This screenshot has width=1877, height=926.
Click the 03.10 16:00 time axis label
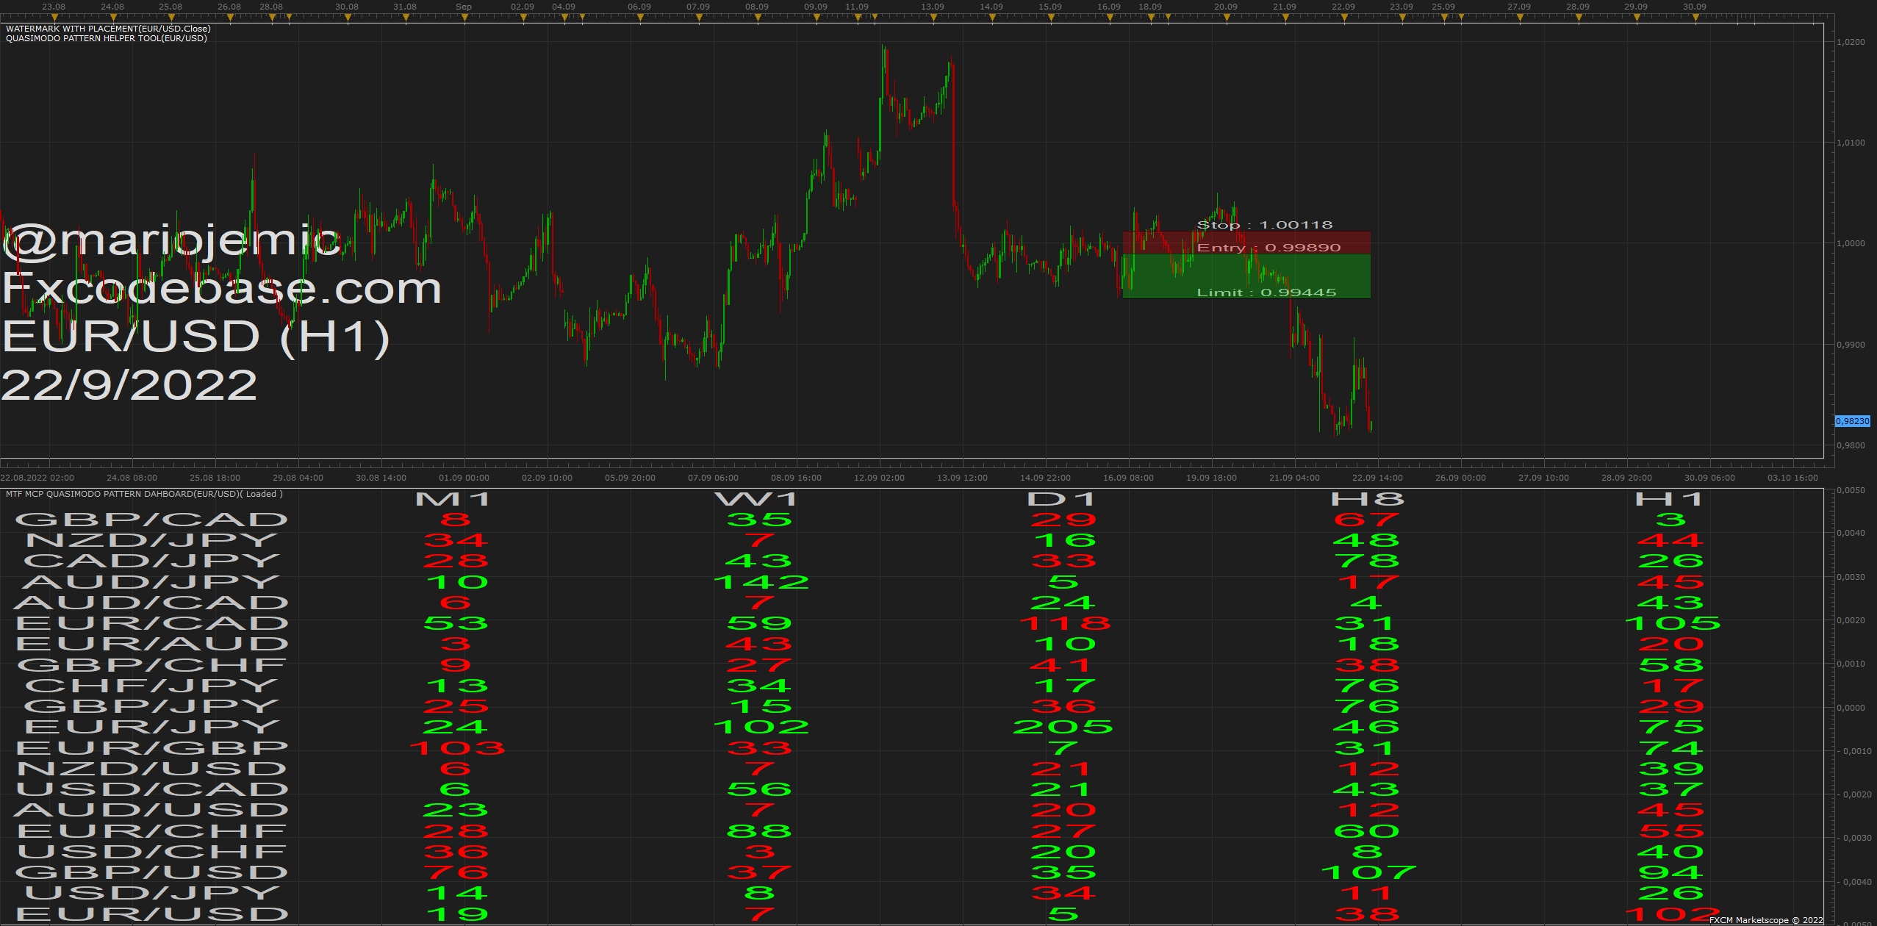point(1792,478)
